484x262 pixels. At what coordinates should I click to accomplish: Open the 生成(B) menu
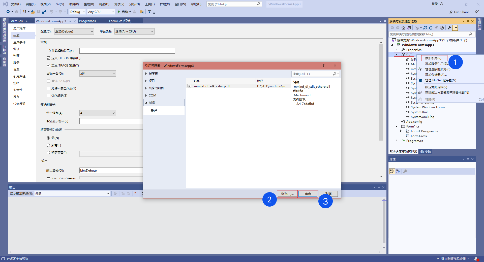[89, 4]
